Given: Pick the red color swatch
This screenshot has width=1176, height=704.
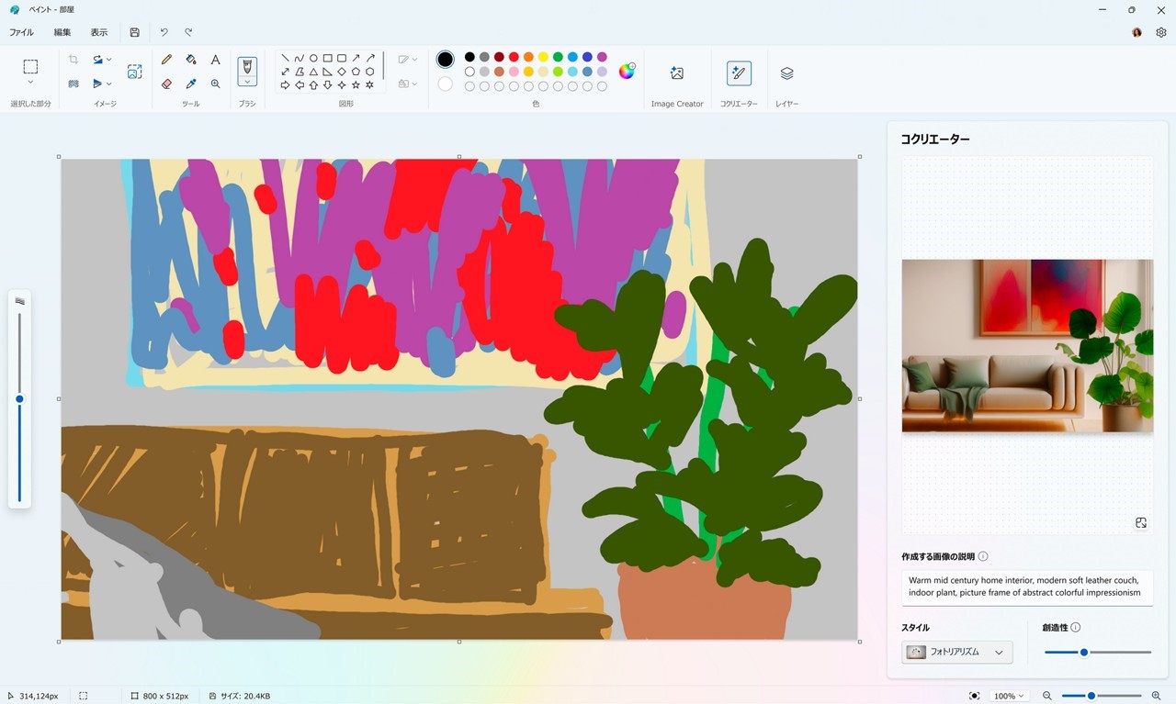Looking at the screenshot, I should 514,57.
